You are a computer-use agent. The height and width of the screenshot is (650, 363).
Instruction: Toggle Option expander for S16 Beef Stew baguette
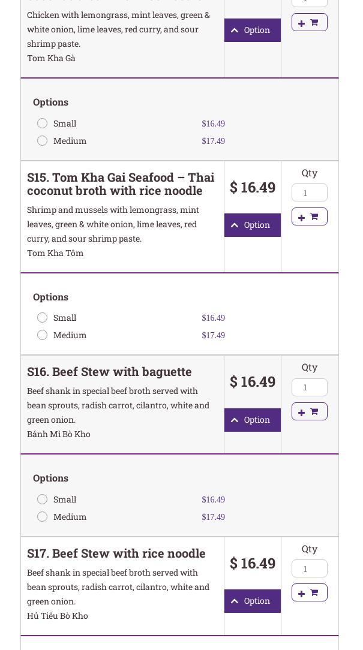[252, 420]
